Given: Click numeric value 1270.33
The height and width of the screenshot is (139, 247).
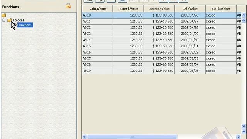Looking at the screenshot, I should (128, 58).
